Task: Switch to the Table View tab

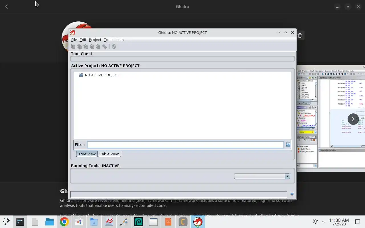Action: coord(109,154)
